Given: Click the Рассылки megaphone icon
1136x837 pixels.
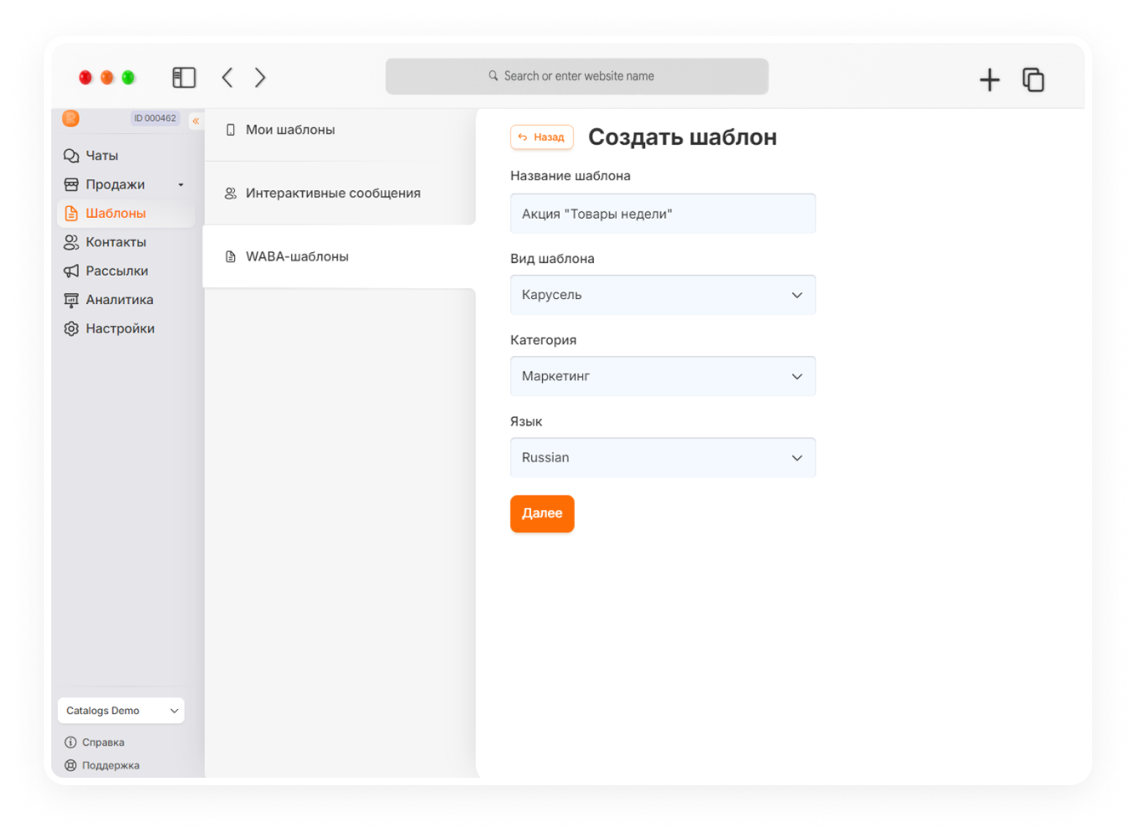Looking at the screenshot, I should point(71,271).
